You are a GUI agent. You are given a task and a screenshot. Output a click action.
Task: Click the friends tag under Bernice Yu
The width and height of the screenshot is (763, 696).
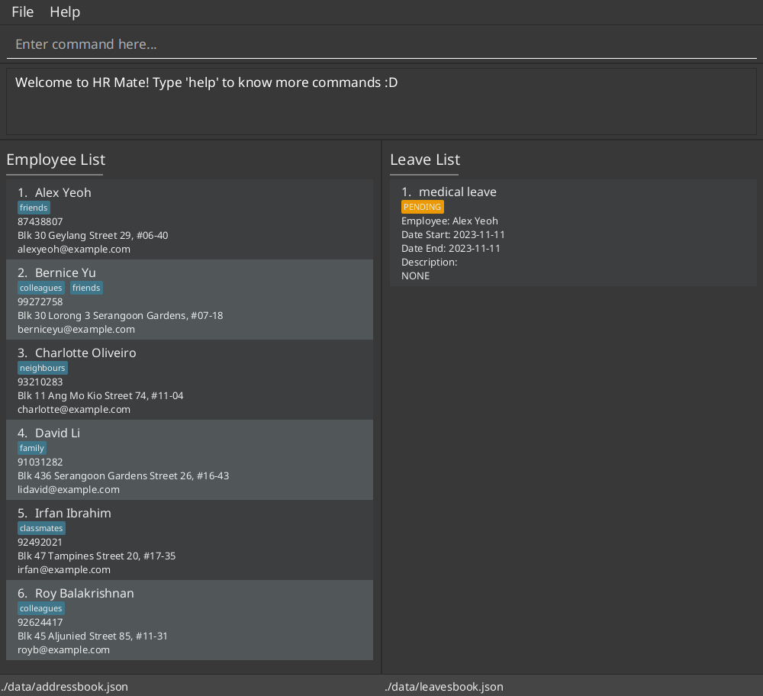click(x=86, y=288)
